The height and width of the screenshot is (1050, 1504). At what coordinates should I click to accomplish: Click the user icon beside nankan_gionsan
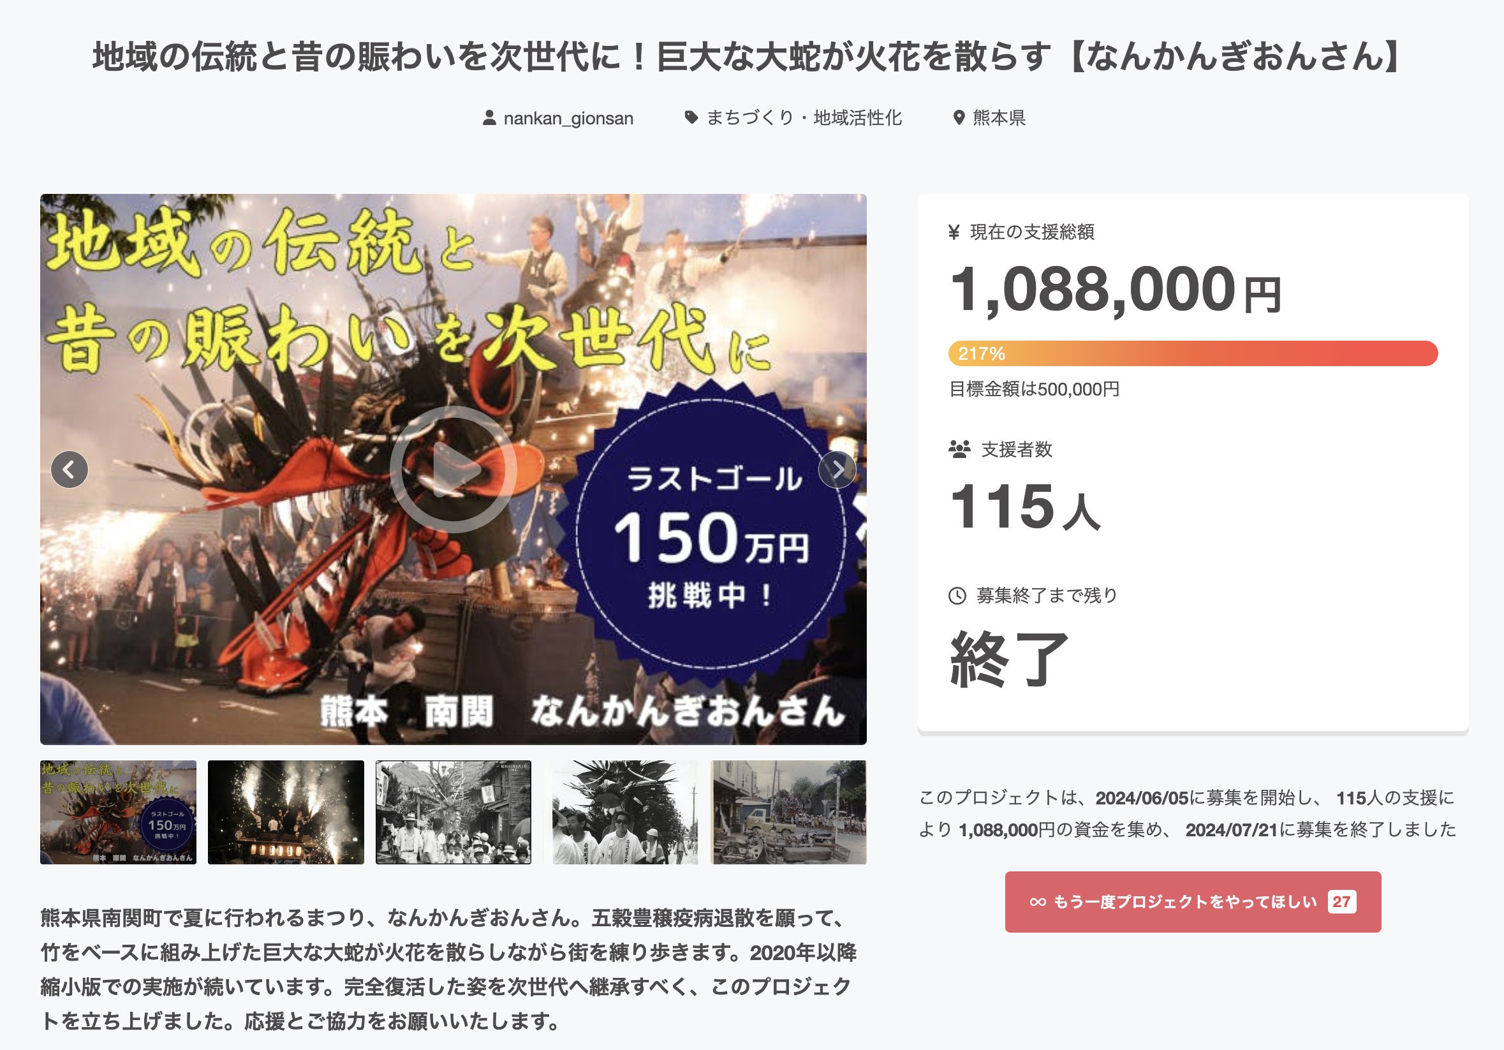489,118
